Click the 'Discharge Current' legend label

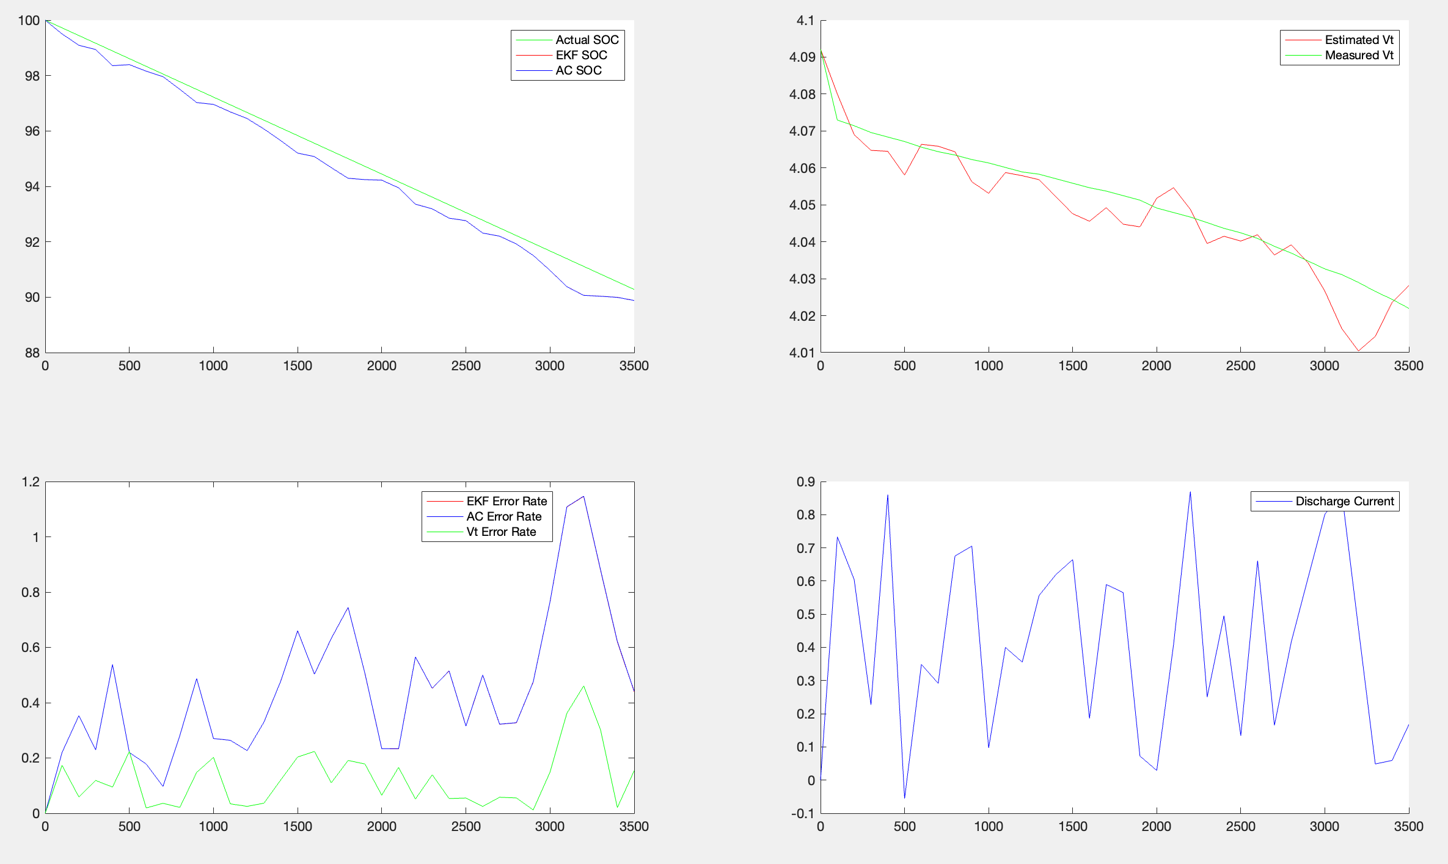1344,501
